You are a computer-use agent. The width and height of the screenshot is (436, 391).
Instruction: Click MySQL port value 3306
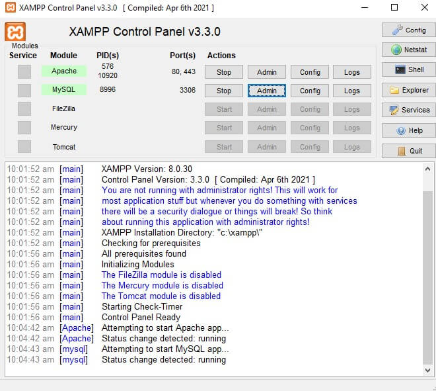pyautogui.click(x=188, y=90)
